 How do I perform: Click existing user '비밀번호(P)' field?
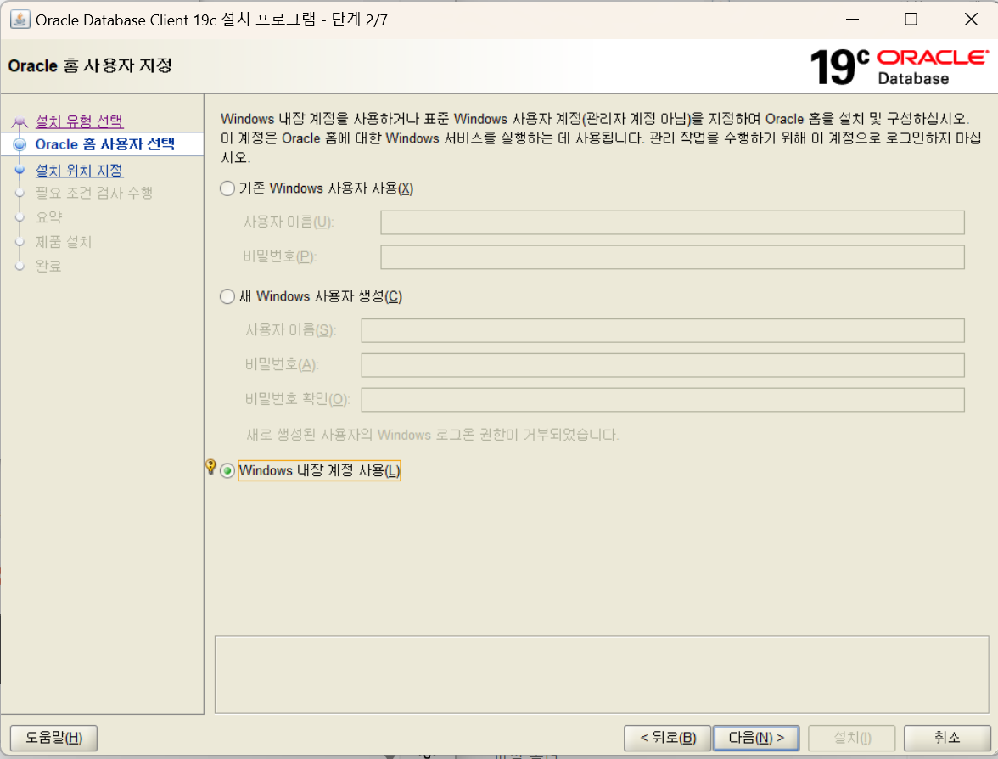pos(672,257)
